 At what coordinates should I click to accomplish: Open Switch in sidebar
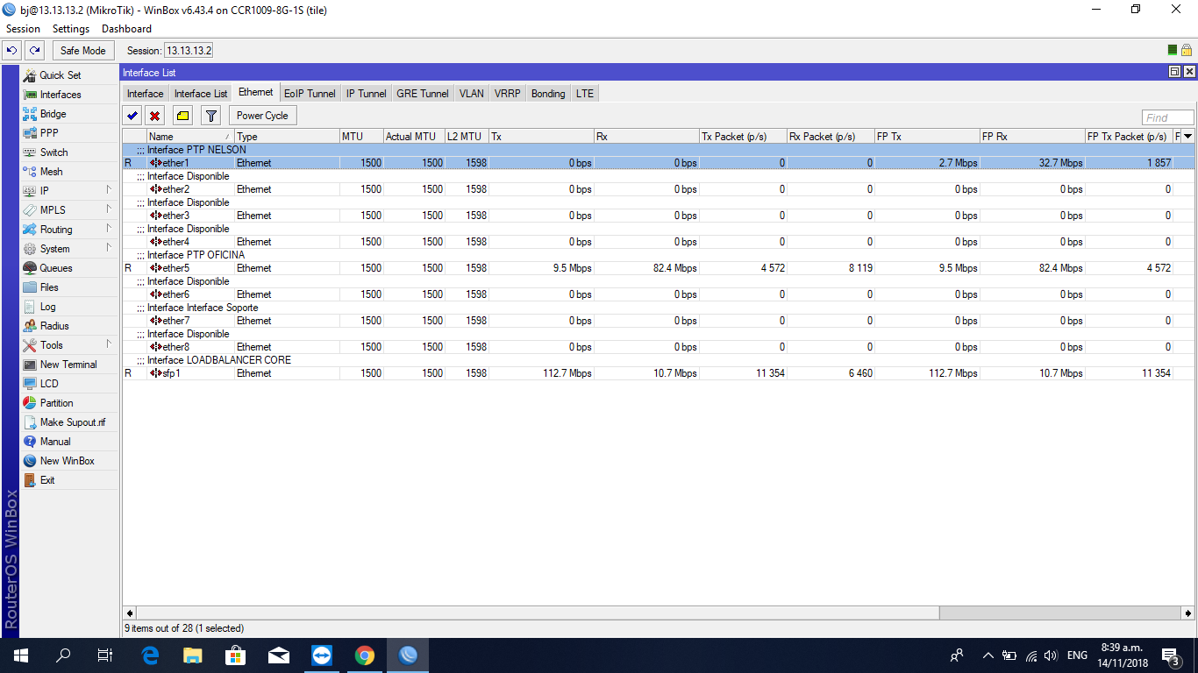pyautogui.click(x=69, y=152)
